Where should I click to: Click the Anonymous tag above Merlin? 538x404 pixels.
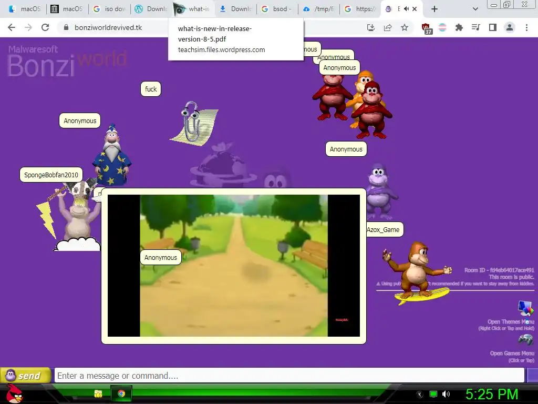(x=80, y=120)
